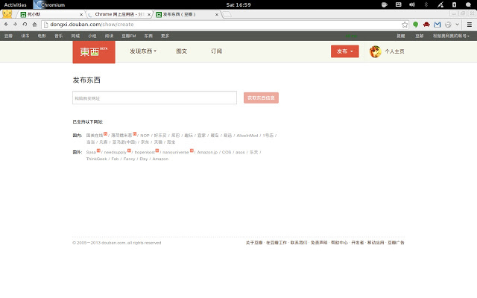This screenshot has height=298, width=477.
Task: Open 在豆瓣工作 footer link
Action: coord(277,242)
